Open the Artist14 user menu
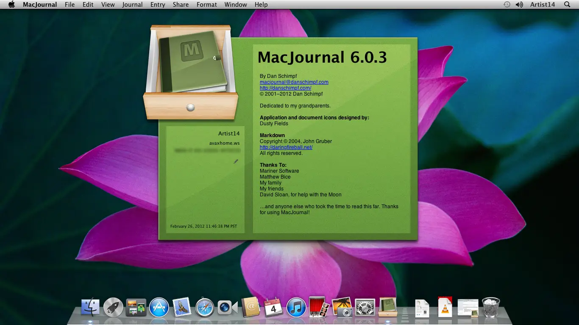 click(543, 5)
